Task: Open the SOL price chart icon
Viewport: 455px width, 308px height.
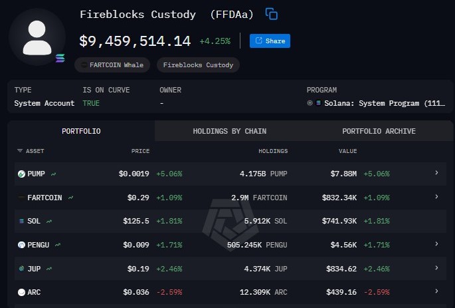Action: (49, 221)
